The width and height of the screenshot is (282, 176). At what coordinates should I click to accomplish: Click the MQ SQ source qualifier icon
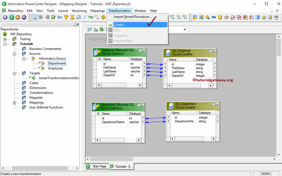tap(178, 17)
